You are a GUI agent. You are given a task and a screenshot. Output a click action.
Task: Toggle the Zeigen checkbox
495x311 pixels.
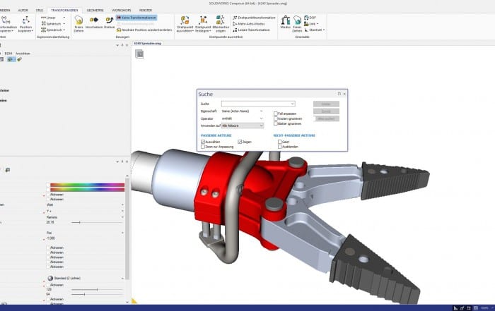click(240, 142)
